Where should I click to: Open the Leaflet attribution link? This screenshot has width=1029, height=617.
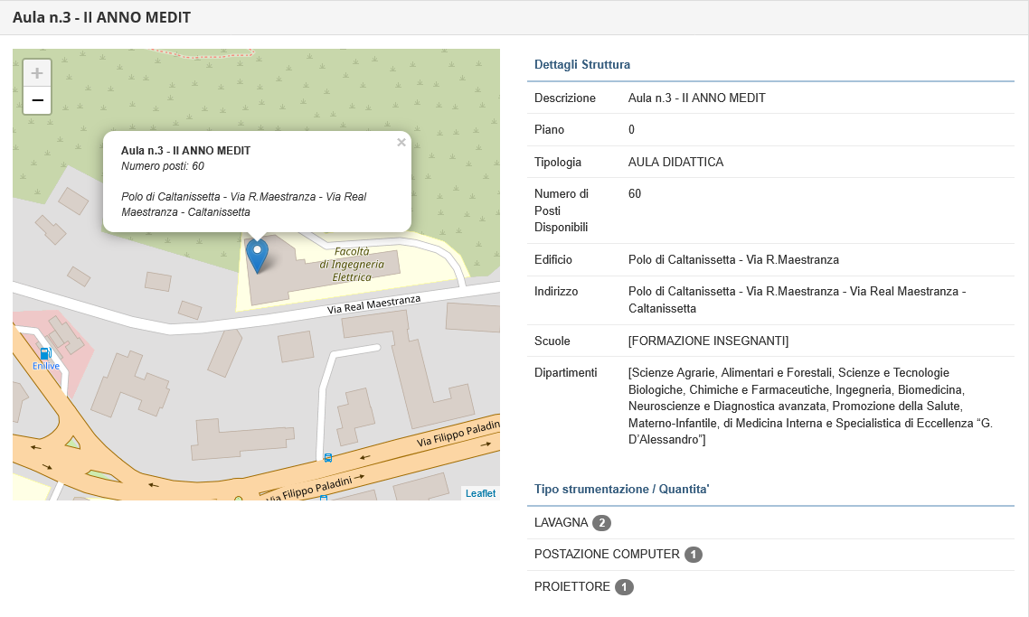480,493
